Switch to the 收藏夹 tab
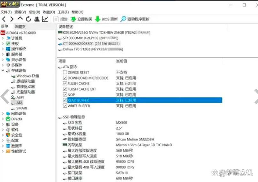 tap(20, 27)
